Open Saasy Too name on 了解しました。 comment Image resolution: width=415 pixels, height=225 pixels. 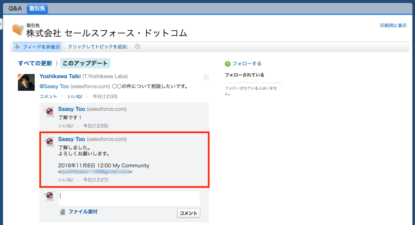[71, 139]
